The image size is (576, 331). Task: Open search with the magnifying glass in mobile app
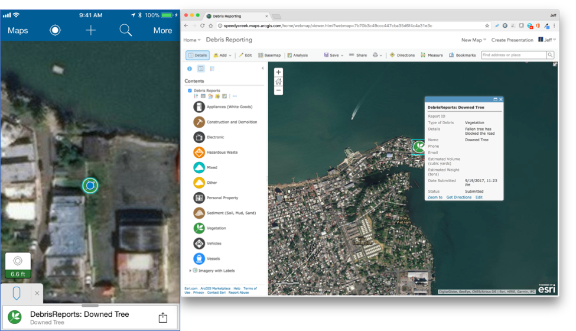tap(125, 30)
